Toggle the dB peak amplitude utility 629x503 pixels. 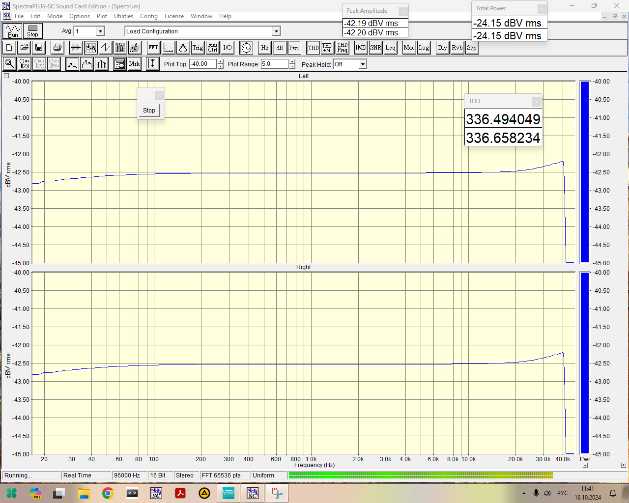pos(280,48)
